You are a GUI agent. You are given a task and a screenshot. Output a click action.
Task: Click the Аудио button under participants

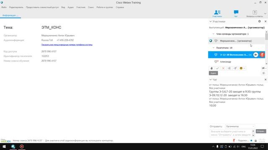tap(213, 73)
